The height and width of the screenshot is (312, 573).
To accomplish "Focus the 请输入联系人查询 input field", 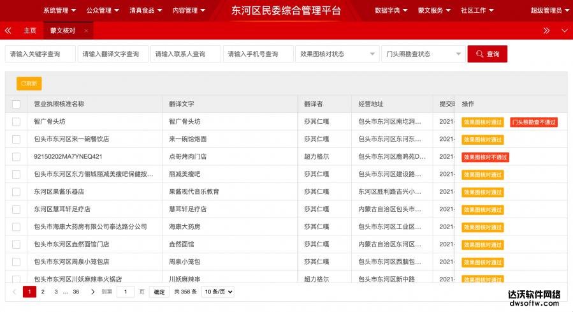I will [x=185, y=54].
